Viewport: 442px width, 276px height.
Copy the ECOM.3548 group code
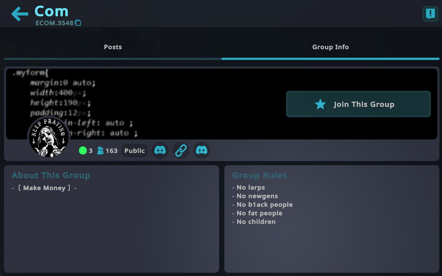click(78, 23)
